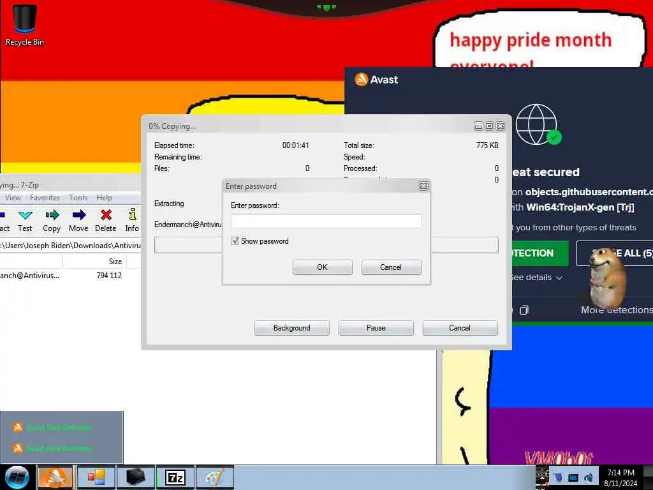This screenshot has width=653, height=490.
Task: Click OK in the Enter password dialog
Action: pos(322,267)
